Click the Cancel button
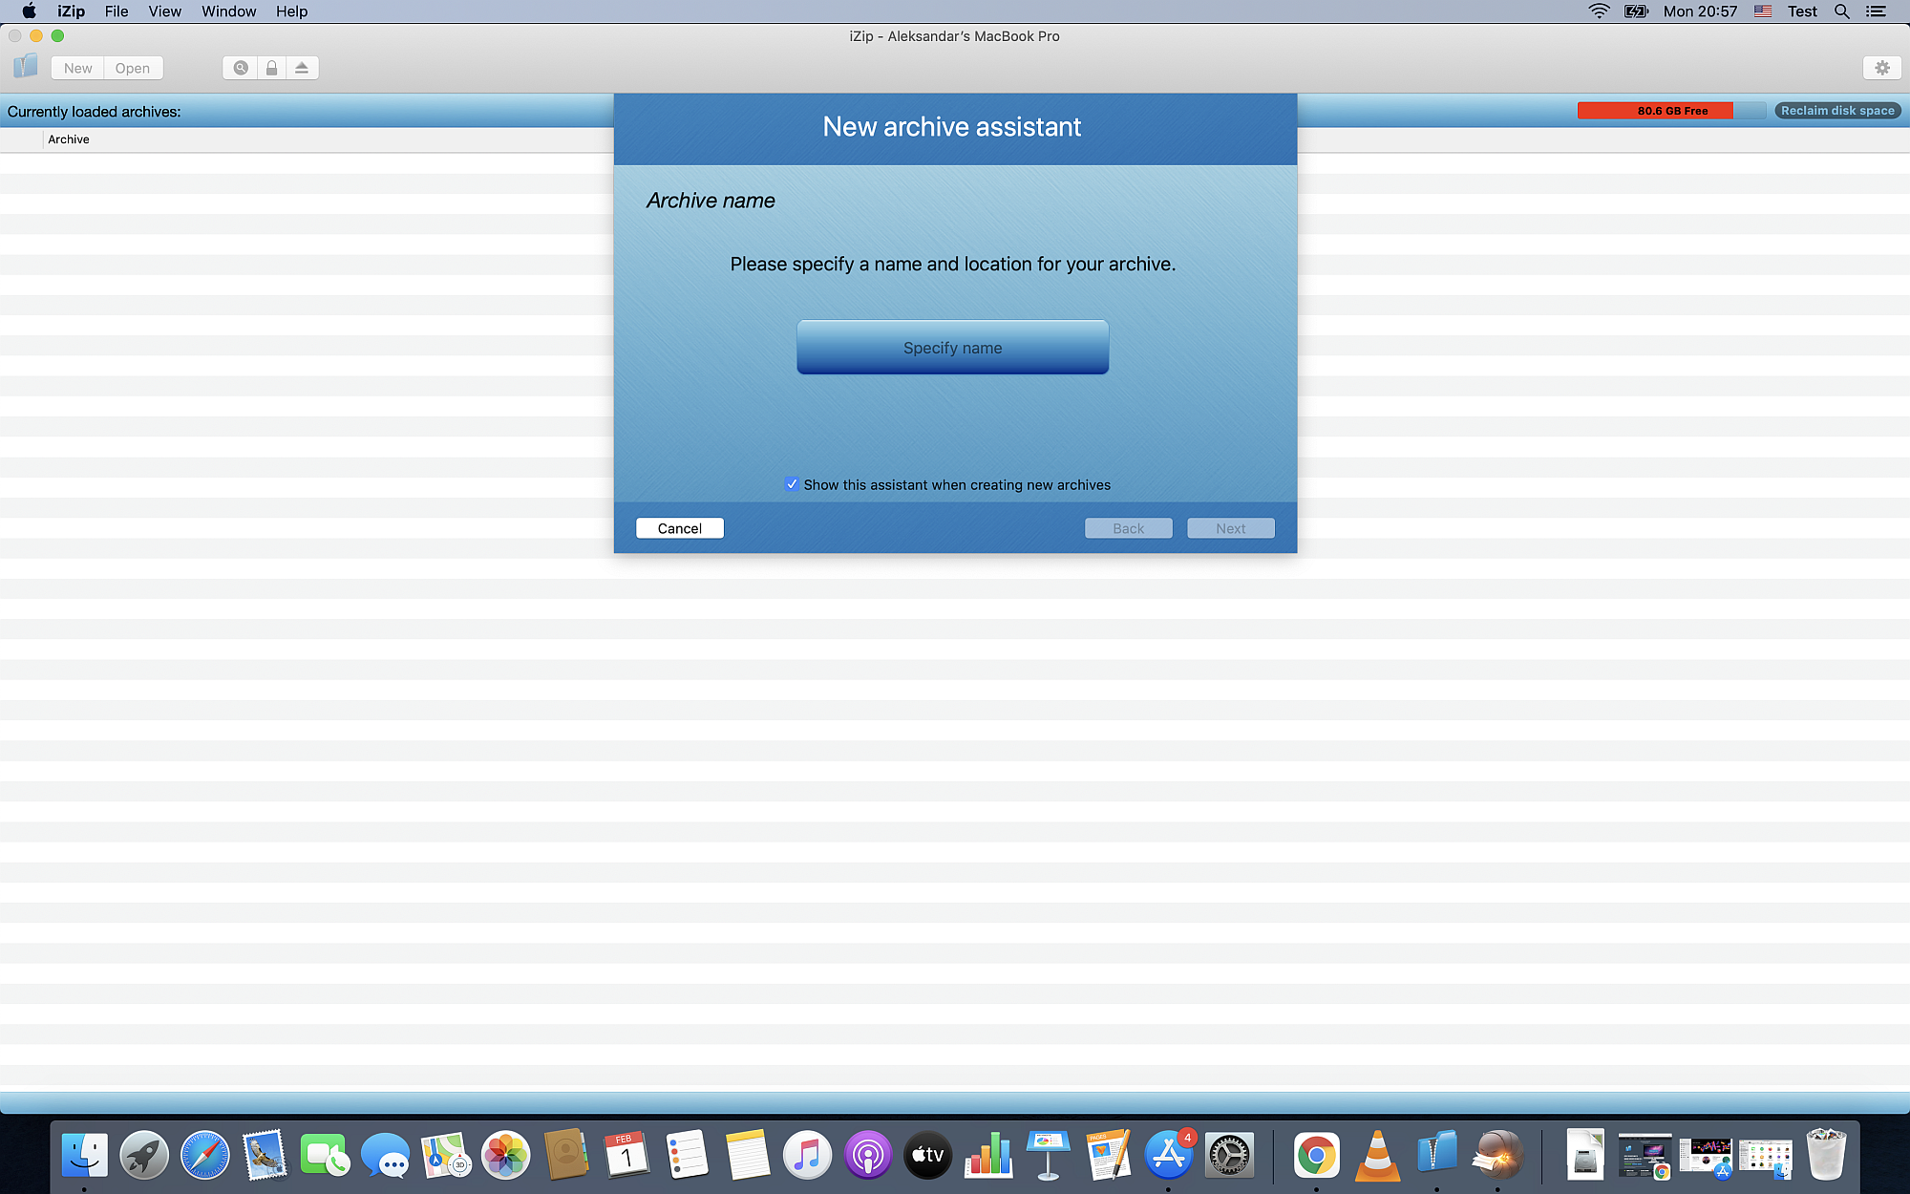The height and width of the screenshot is (1194, 1910). click(x=679, y=527)
